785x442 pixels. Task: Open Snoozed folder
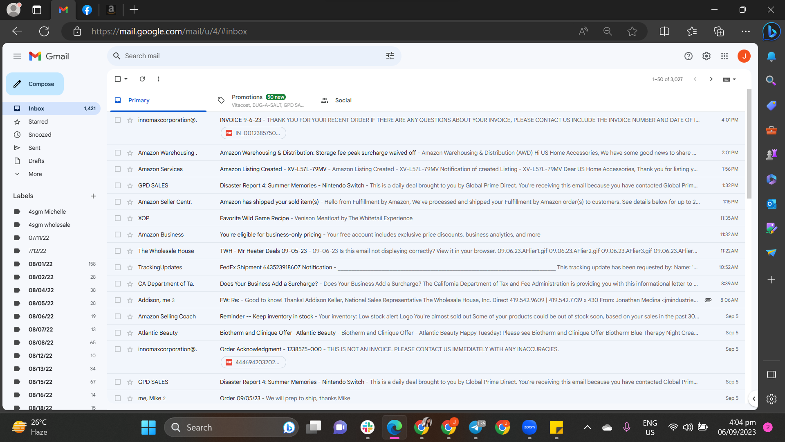pos(40,135)
